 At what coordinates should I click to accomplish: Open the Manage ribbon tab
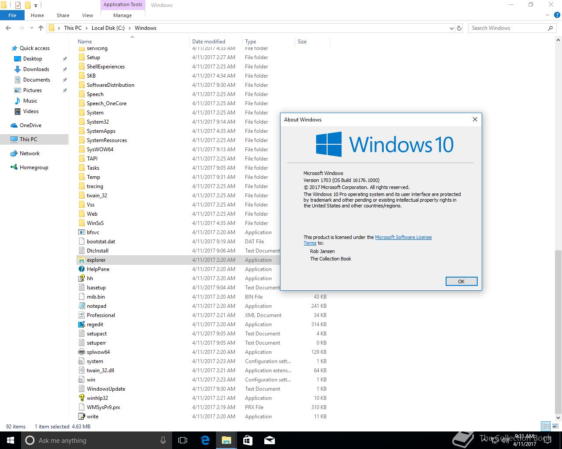click(x=122, y=15)
